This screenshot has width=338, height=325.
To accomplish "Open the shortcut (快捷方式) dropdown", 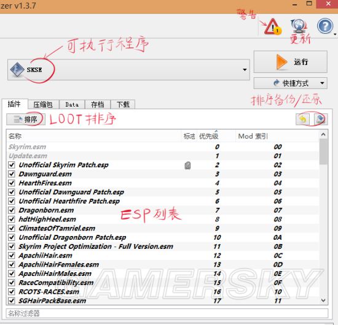I will click(322, 83).
